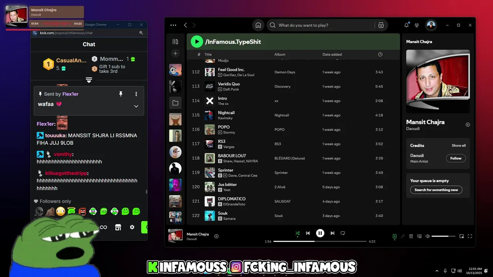Open Spotify user profile avatar menu
The width and height of the screenshot is (493, 277).
pyautogui.click(x=431, y=25)
